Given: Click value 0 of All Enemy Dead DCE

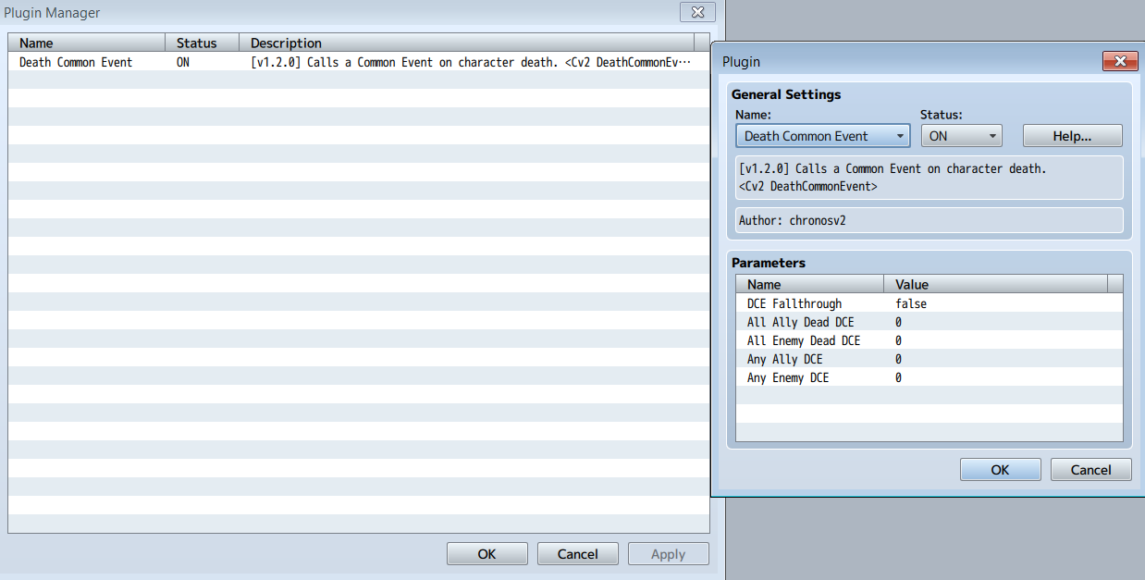Looking at the screenshot, I should pyautogui.click(x=898, y=340).
